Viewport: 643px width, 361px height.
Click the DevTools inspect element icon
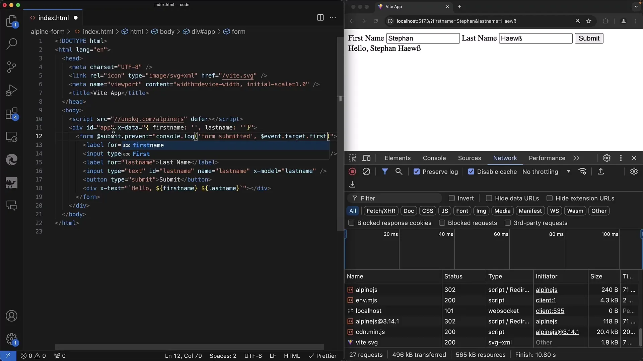click(352, 158)
